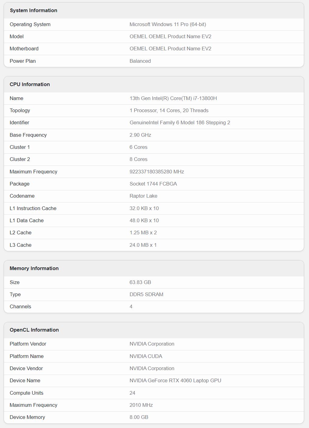Select the Socket 1744 FCBGA package value
Image resolution: width=309 pixels, height=428 pixels.
(153, 184)
